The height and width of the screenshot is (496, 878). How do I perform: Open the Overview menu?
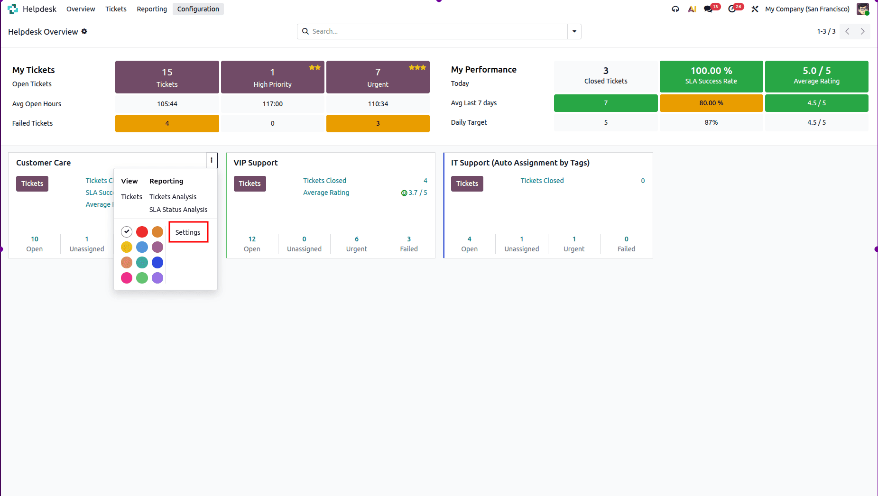81,9
